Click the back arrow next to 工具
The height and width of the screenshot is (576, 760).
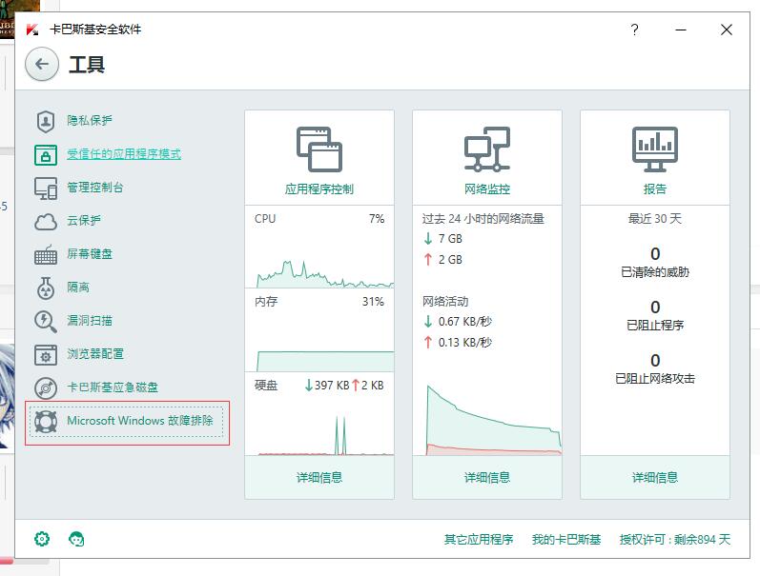pos(42,64)
